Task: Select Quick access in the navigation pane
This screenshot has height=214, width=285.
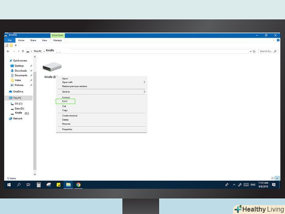Action: point(20,60)
